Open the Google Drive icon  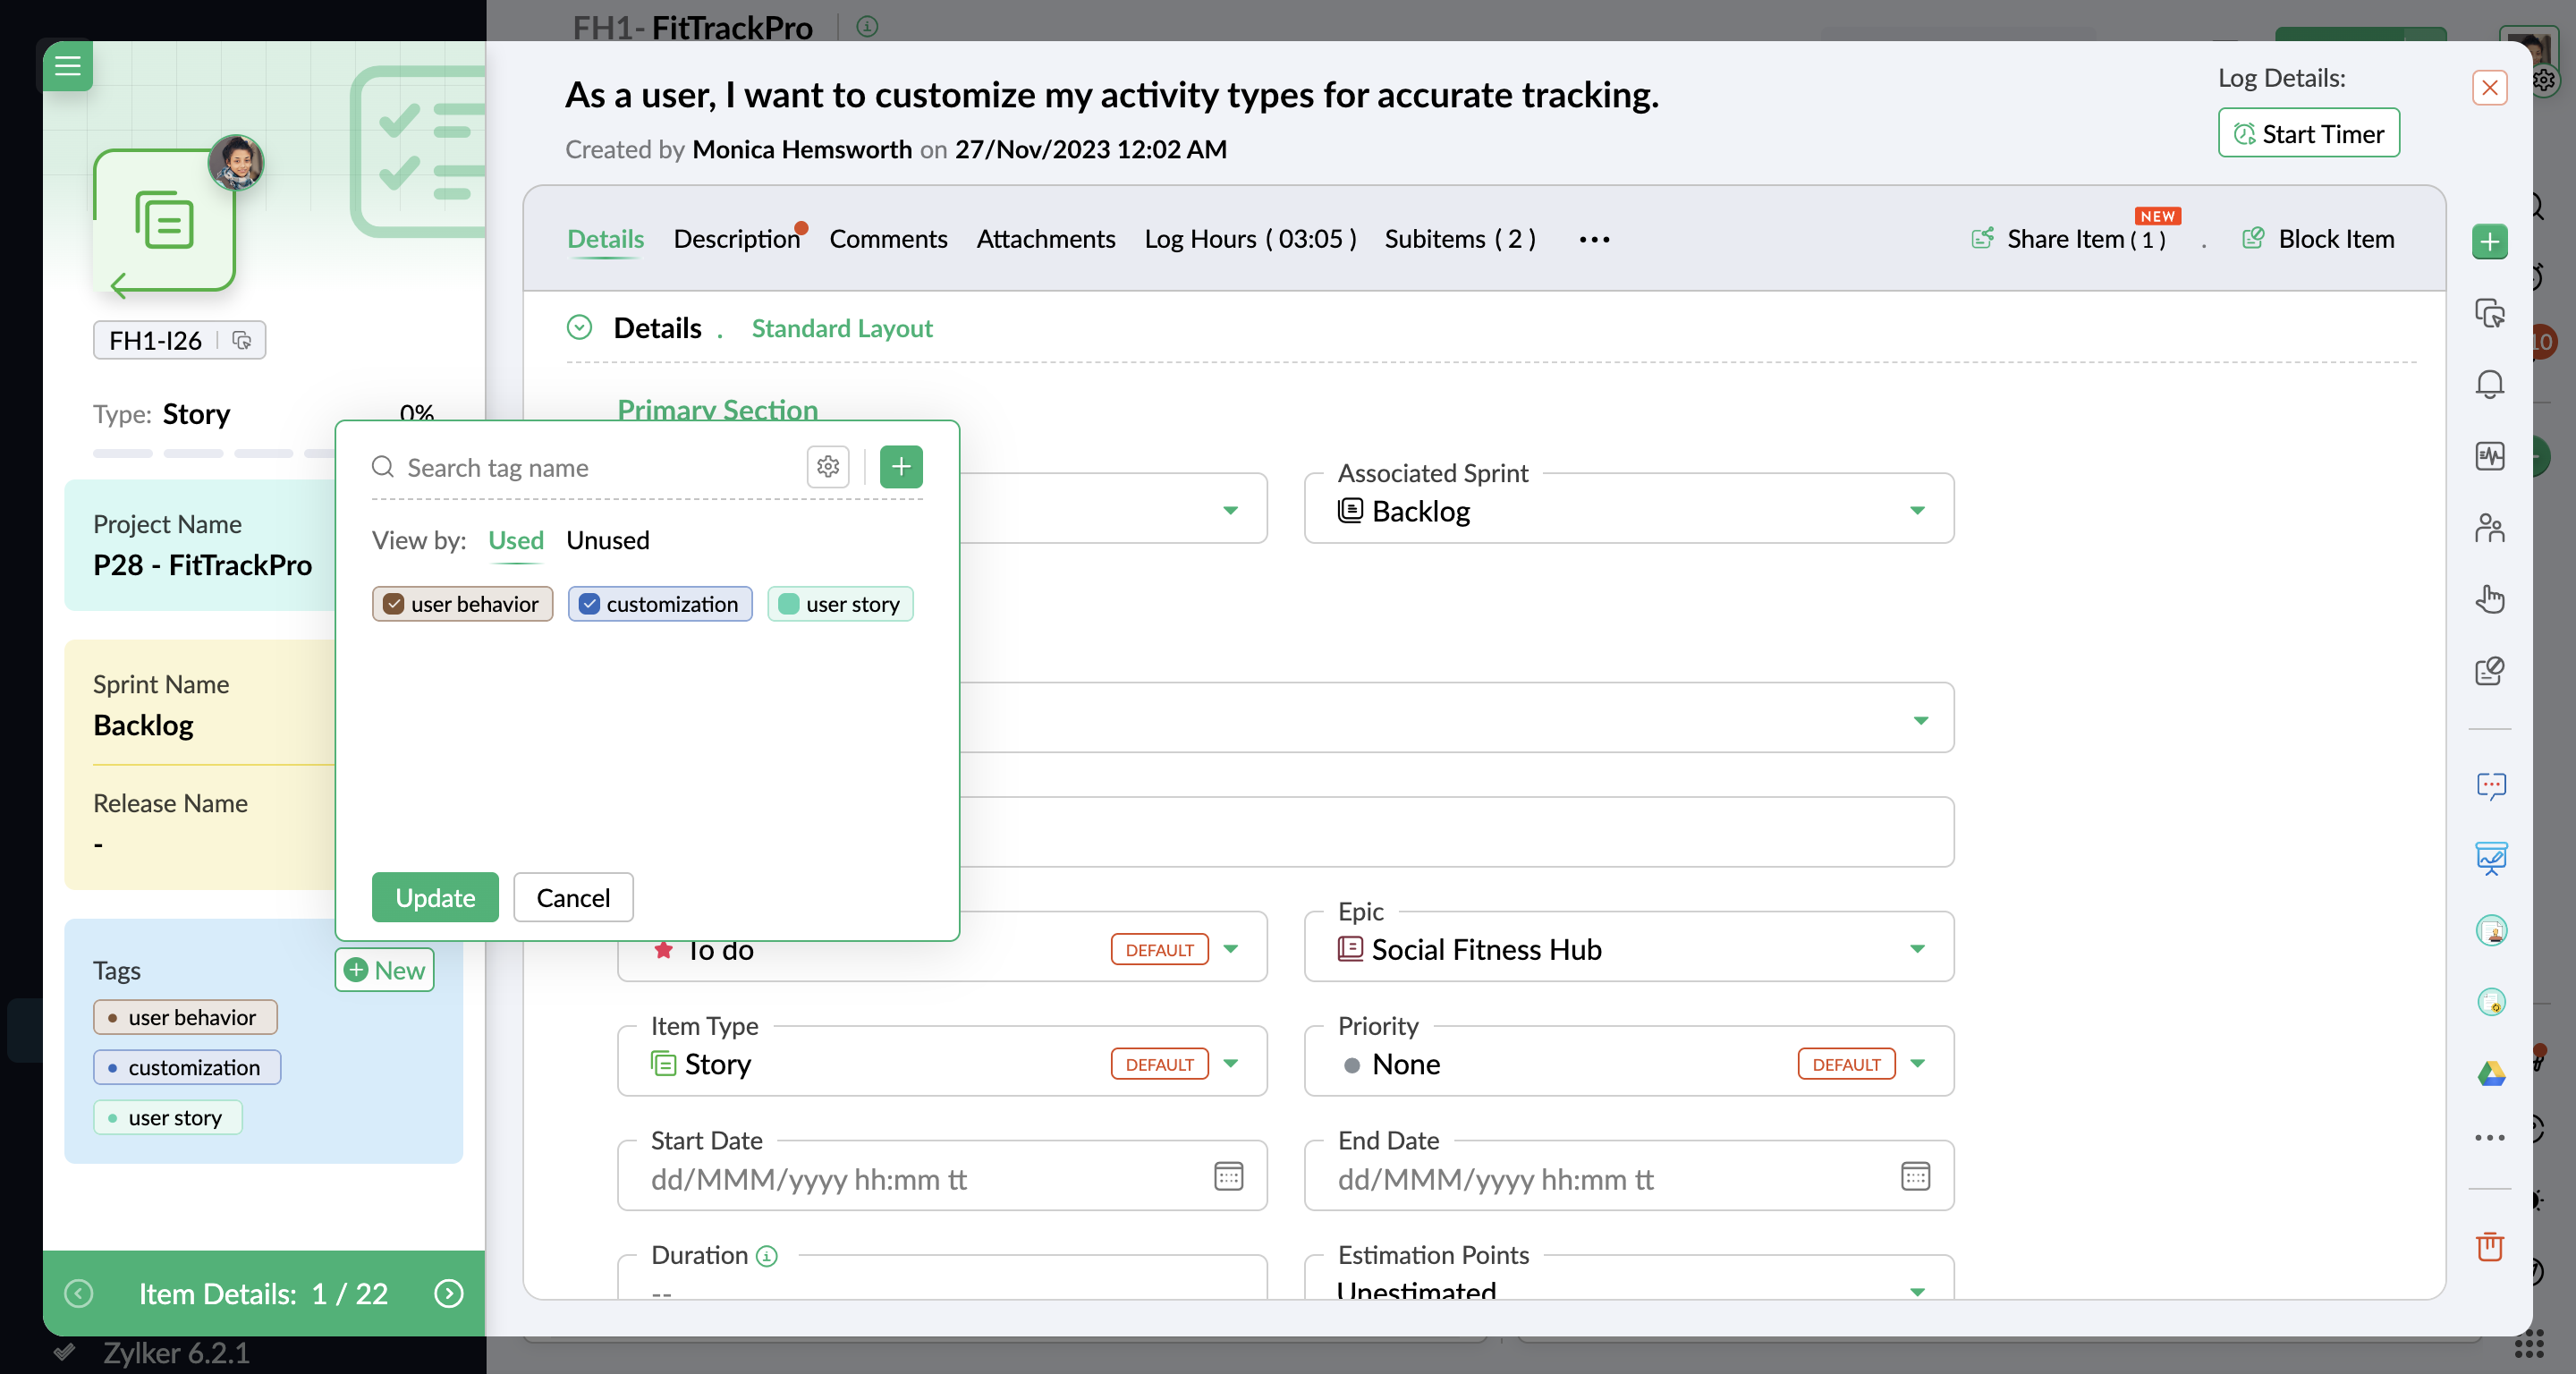point(2490,1073)
